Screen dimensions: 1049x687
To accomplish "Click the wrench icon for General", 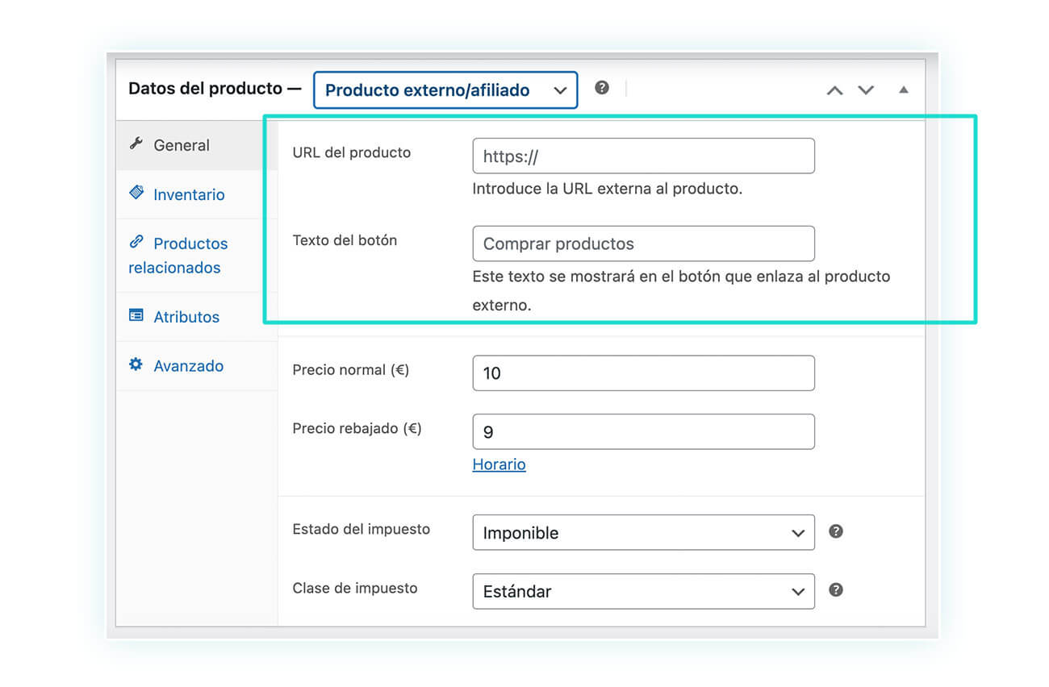I will pos(136,144).
